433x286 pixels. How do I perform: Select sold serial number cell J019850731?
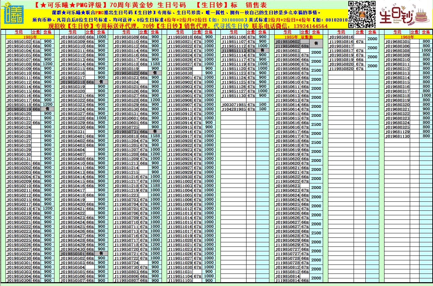pos(127,132)
